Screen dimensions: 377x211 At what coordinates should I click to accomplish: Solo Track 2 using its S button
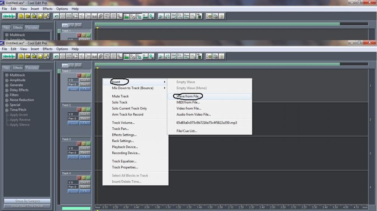[x=84, y=110]
